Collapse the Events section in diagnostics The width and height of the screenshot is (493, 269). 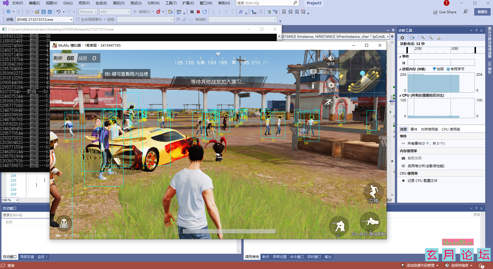pyautogui.click(x=400, y=57)
